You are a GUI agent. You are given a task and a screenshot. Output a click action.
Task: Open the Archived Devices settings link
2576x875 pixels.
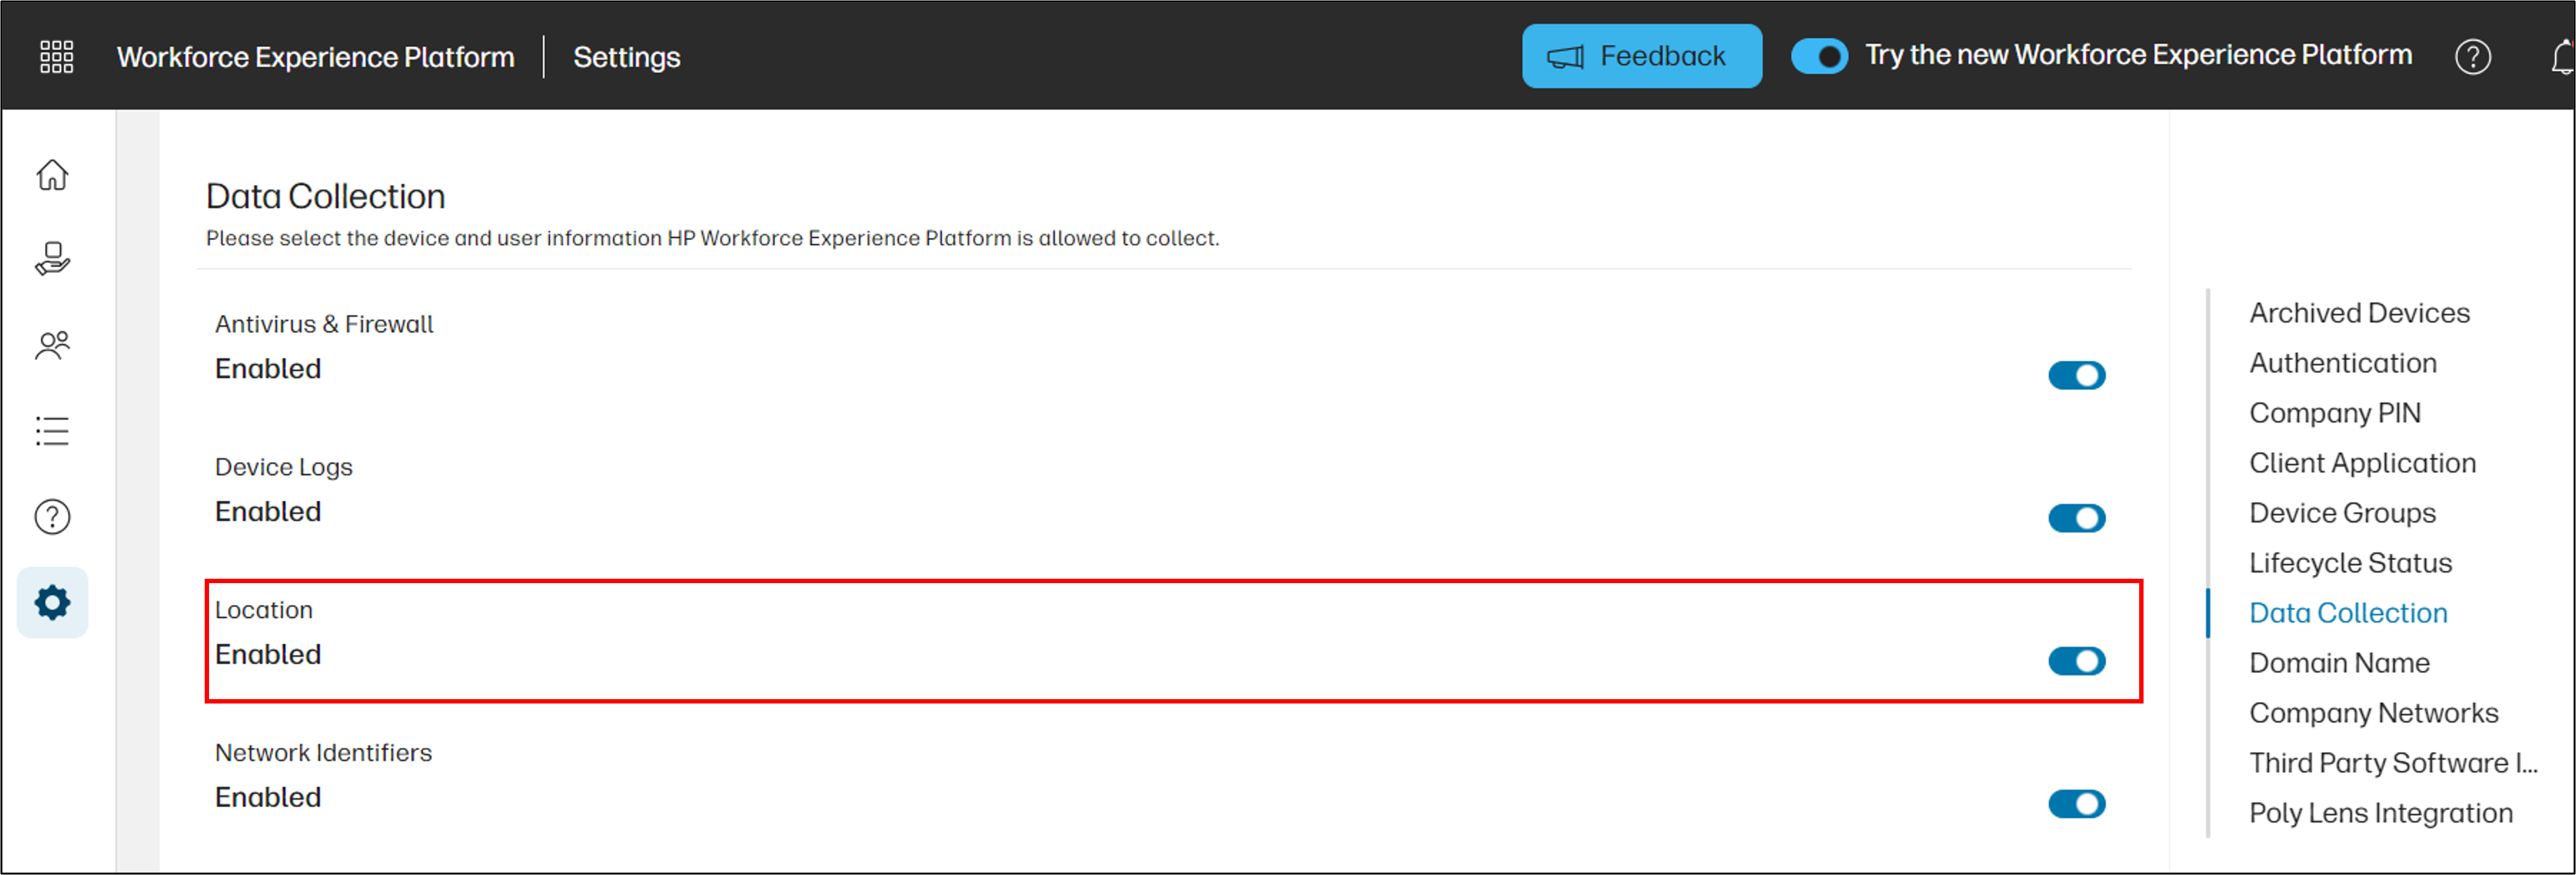tap(2359, 312)
